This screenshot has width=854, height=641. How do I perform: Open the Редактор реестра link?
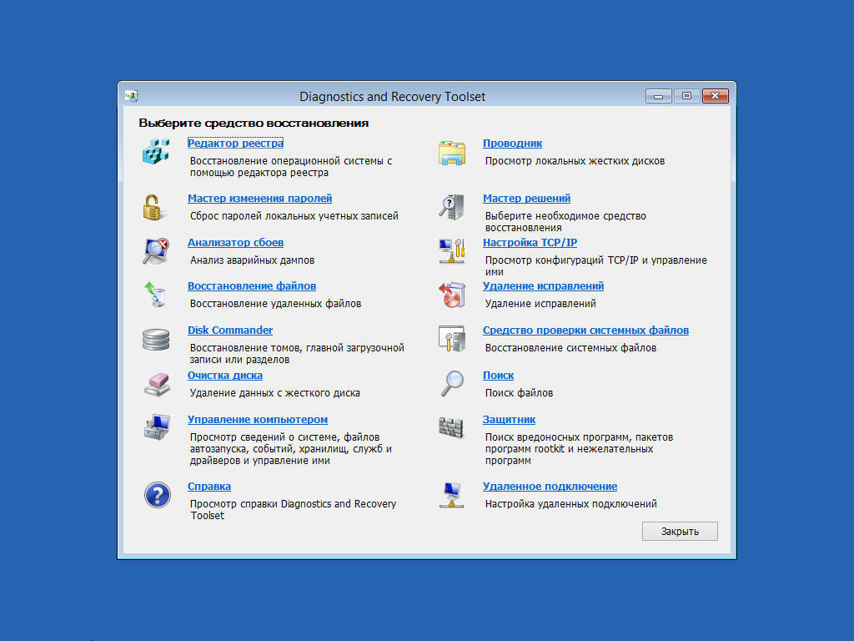[235, 144]
